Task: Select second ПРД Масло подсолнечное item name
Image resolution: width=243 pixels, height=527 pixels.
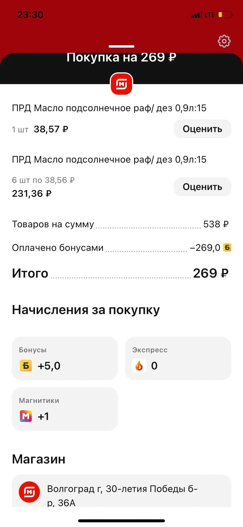Action: click(109, 160)
